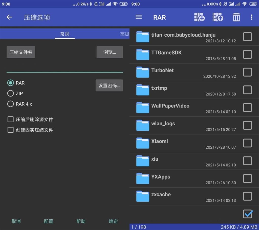Check the zxcache folder selection checkbox
259x230 pixels.
247,196
